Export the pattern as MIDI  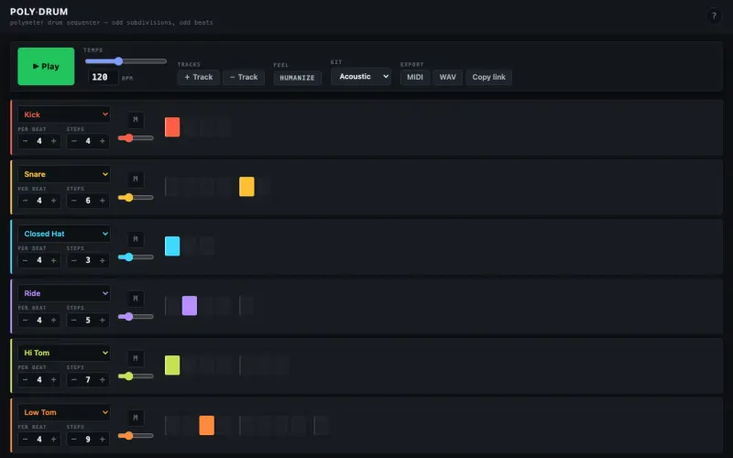pyautogui.click(x=415, y=77)
